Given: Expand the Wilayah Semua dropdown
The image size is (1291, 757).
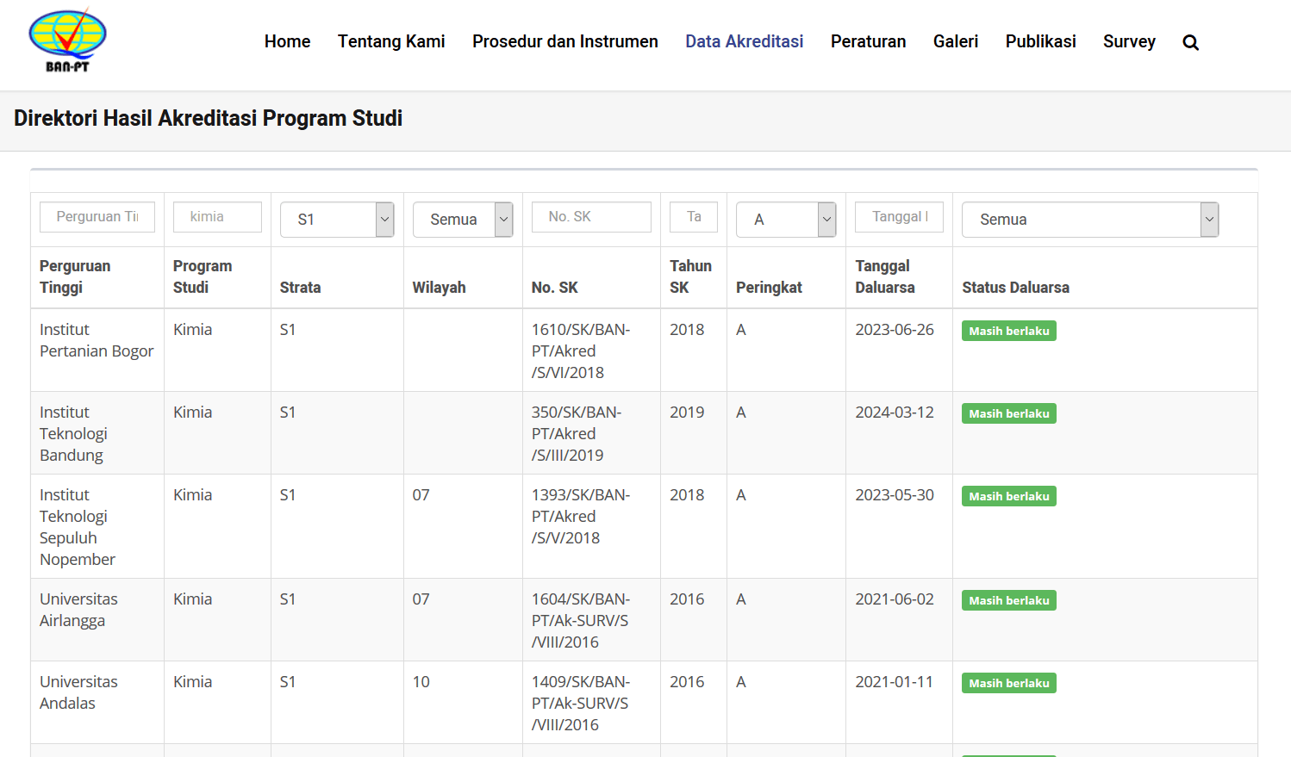Looking at the screenshot, I should tap(463, 220).
